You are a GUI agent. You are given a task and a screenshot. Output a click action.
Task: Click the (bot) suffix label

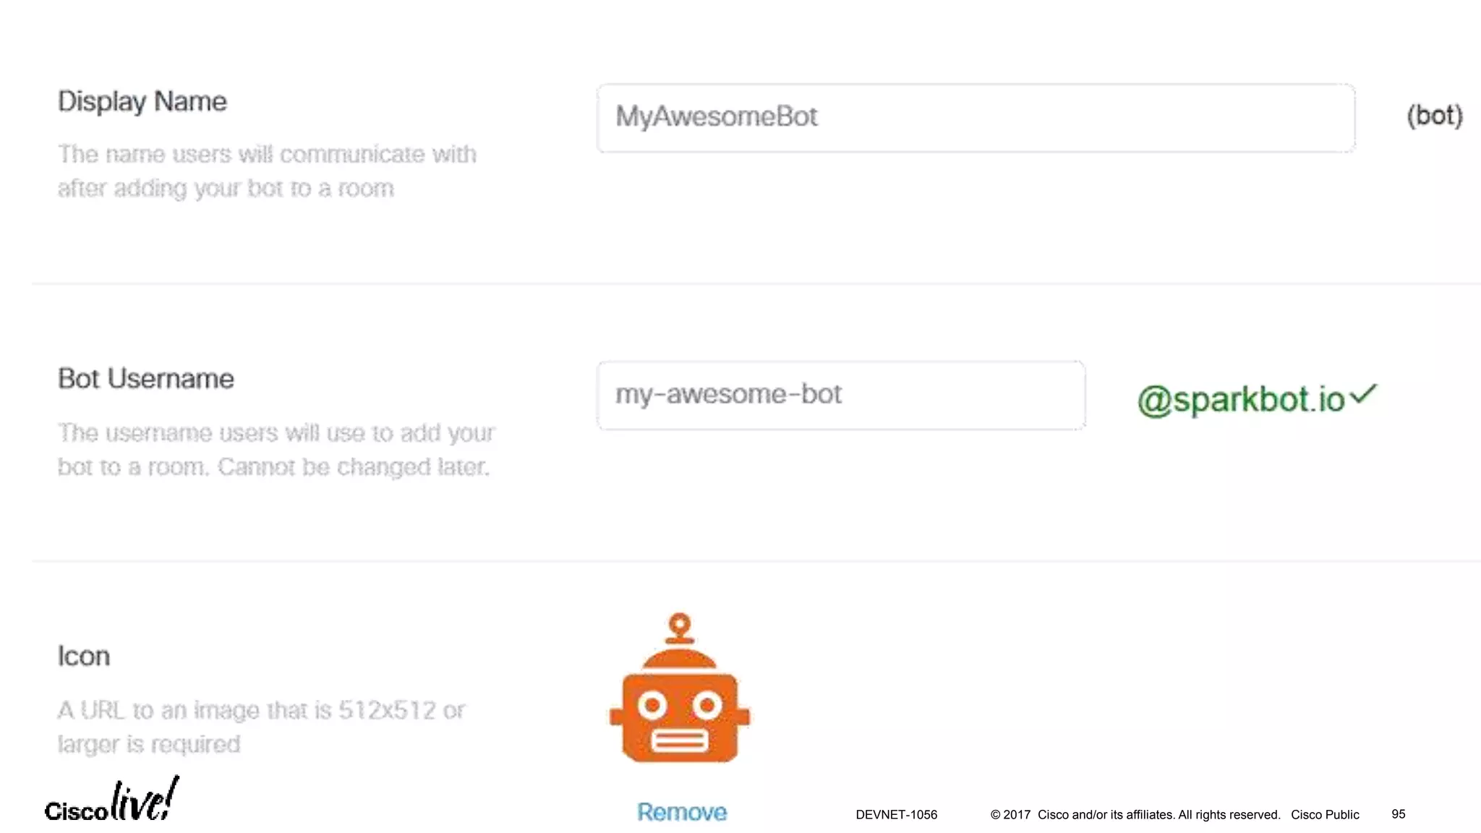tap(1434, 116)
